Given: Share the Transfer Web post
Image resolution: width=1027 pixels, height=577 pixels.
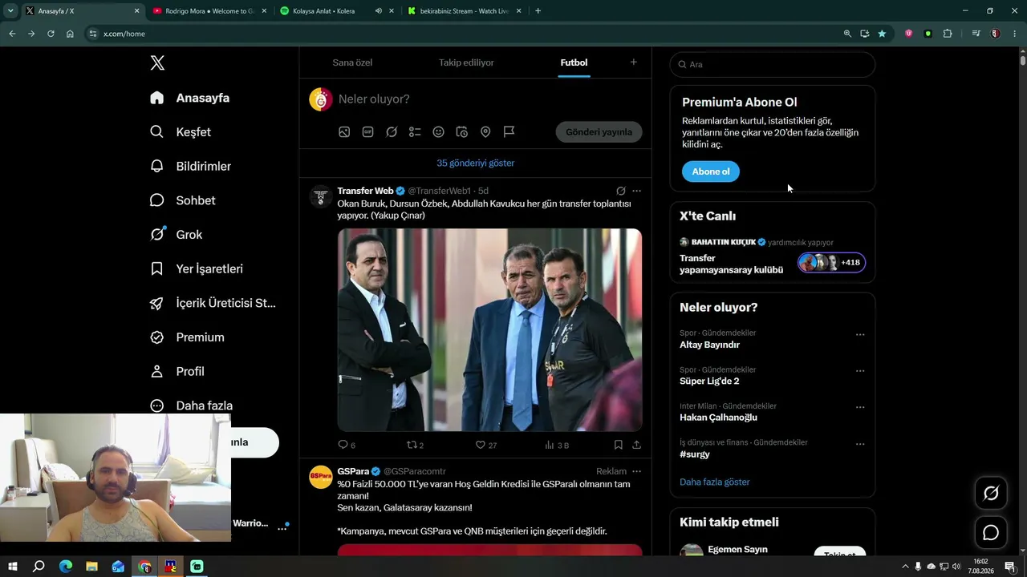Looking at the screenshot, I should click(636, 445).
